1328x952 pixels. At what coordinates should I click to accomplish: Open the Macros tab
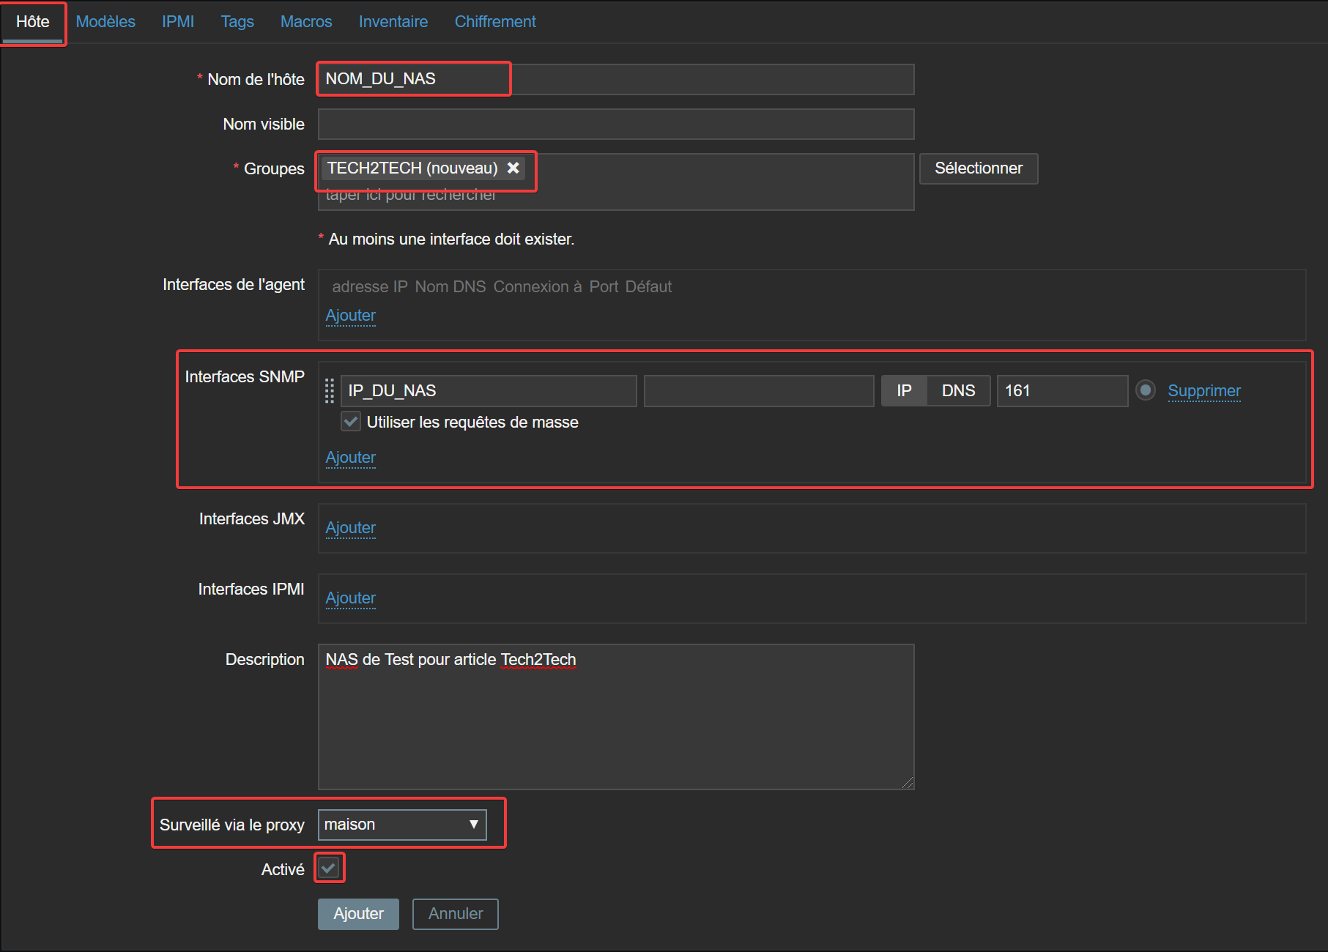[306, 22]
